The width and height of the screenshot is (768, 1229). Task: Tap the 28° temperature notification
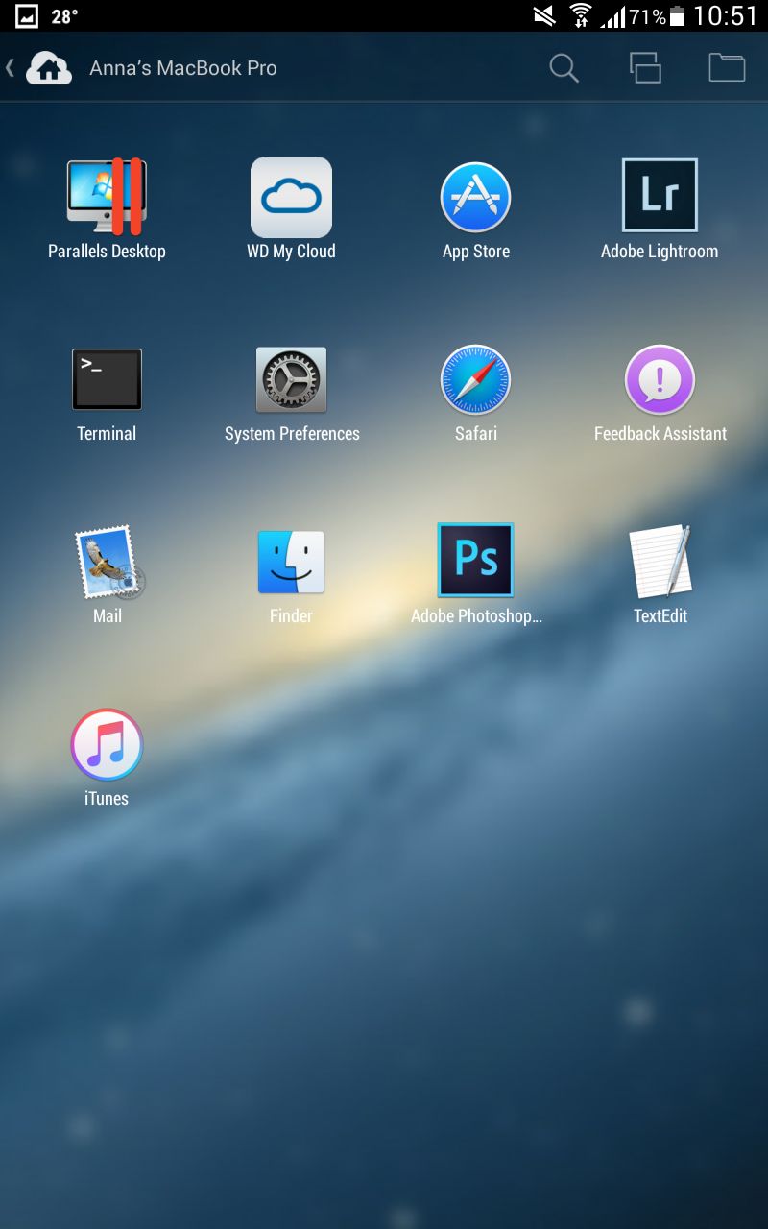pyautogui.click(x=64, y=16)
